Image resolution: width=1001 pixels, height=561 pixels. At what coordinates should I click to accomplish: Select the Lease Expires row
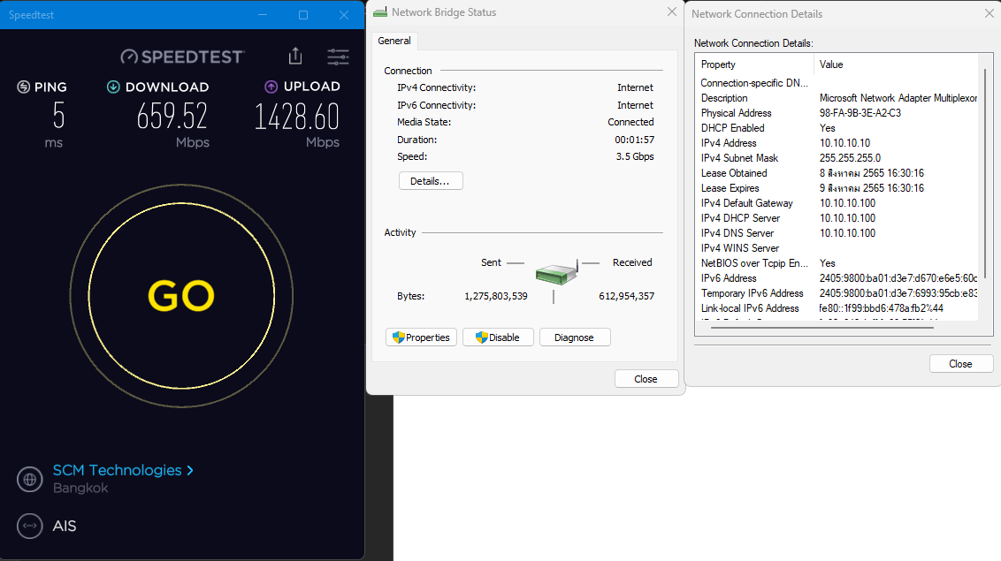837,188
